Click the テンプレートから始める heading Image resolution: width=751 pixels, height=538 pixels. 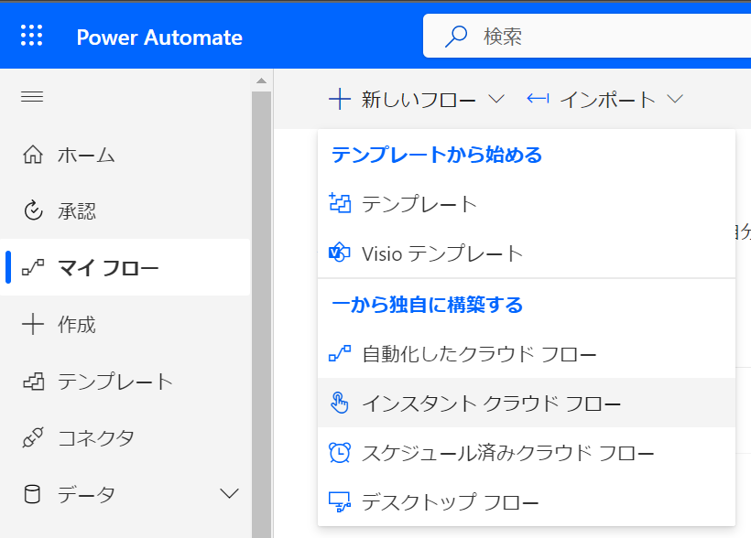pos(436,155)
